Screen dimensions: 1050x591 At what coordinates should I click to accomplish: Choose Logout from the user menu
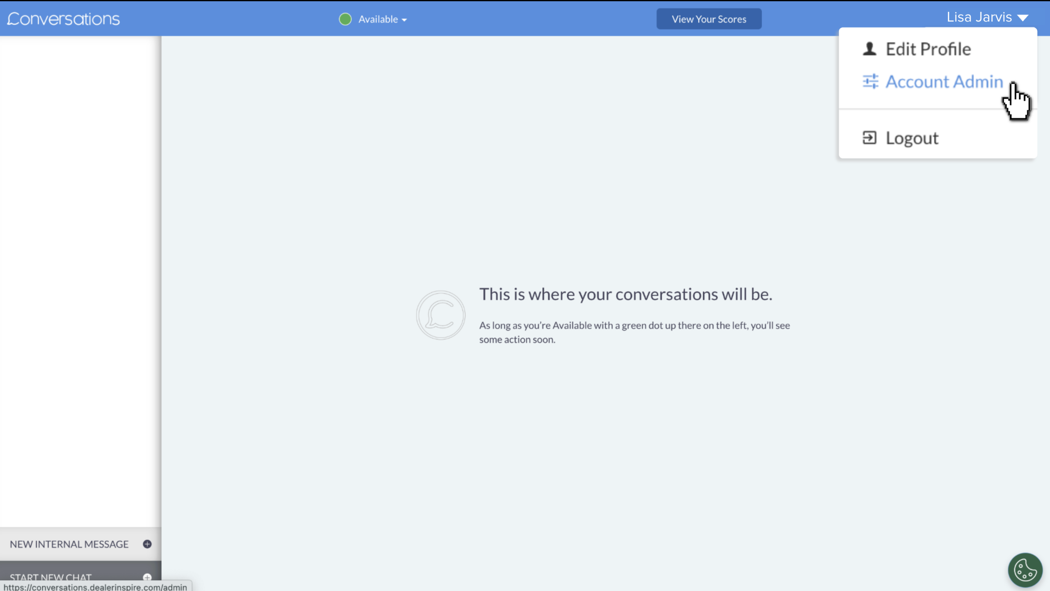point(912,138)
